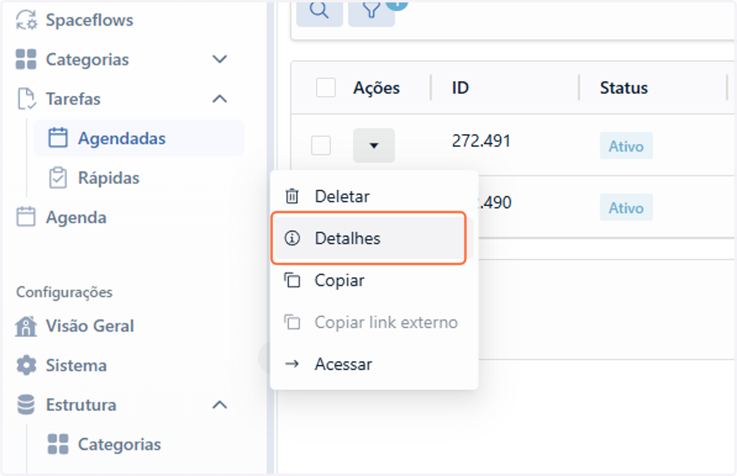The height and width of the screenshot is (476, 737).
Task: Click the Status column header
Action: pyautogui.click(x=624, y=88)
